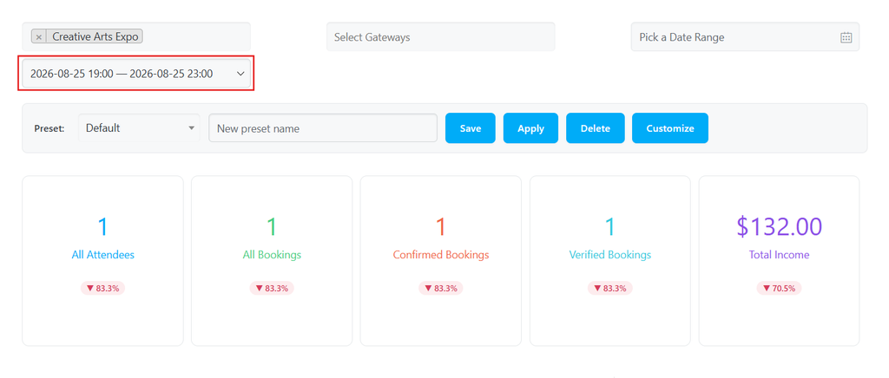Click the Preset label
Image resolution: width=889 pixels, height=378 pixels.
[49, 128]
